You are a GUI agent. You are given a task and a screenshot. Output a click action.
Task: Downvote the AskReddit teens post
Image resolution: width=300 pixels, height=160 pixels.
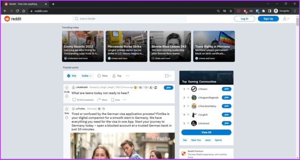pyautogui.click(x=66, y=96)
